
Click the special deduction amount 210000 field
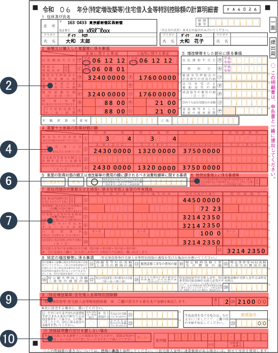point(252,302)
